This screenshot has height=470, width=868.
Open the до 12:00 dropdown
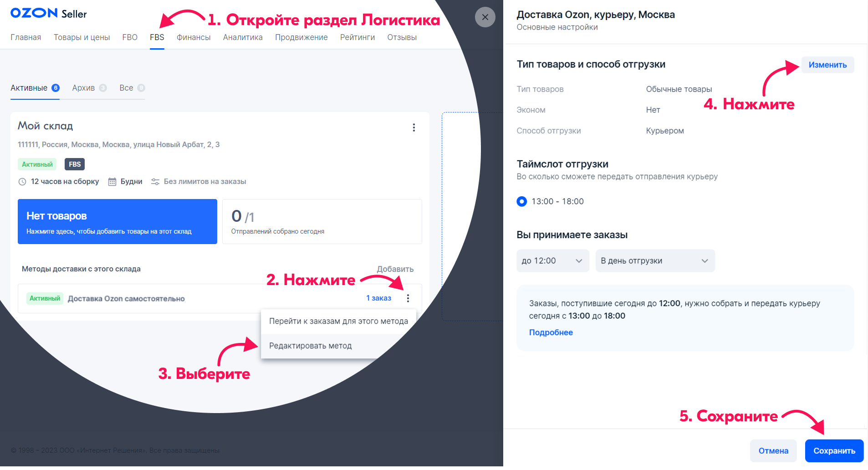[x=553, y=261]
